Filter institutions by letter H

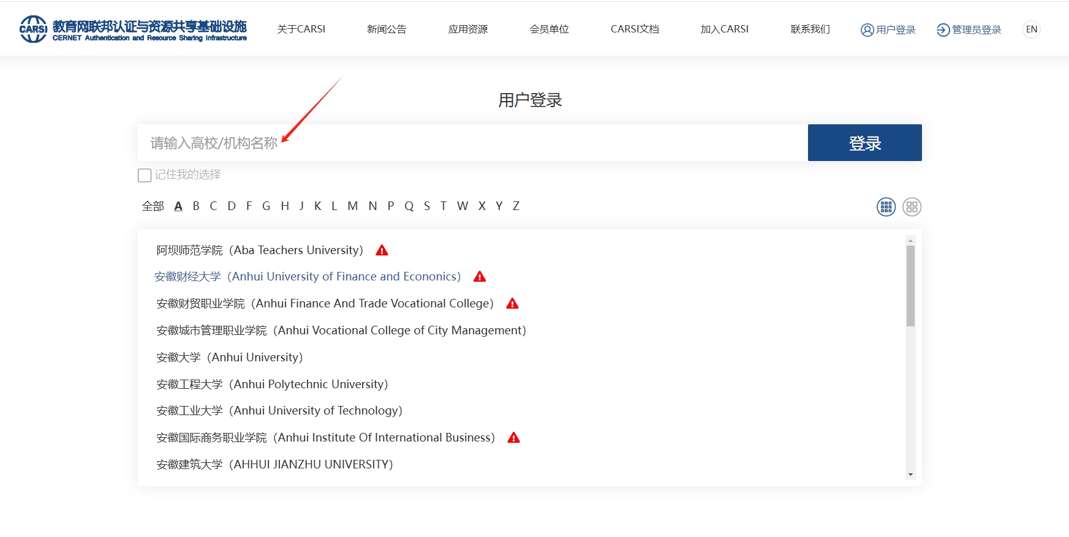[x=285, y=206]
